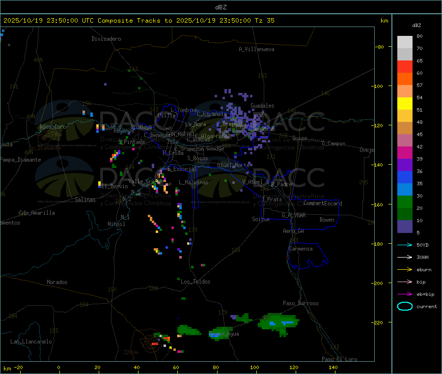The width and height of the screenshot is (442, 374).
Task: Click the slate purple 5-10 dBZ swatch
Action: [405, 227]
